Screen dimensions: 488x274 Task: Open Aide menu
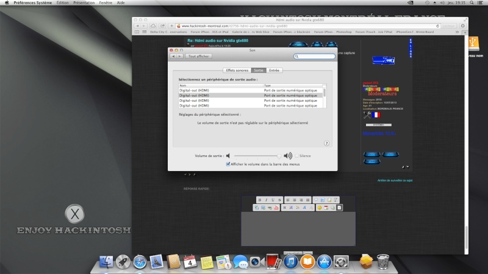coord(121,3)
